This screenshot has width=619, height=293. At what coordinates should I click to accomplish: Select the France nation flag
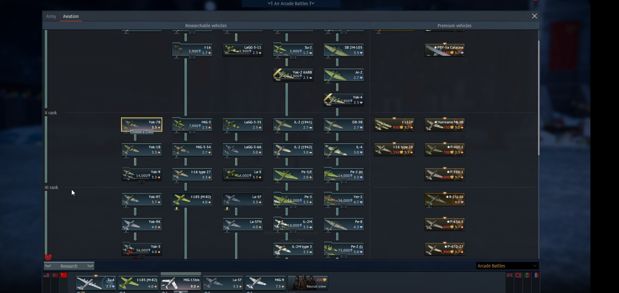tap(536, 275)
